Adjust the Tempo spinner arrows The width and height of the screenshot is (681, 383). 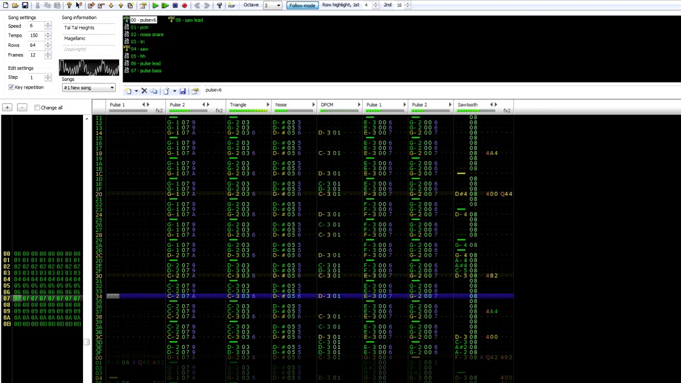tap(48, 35)
